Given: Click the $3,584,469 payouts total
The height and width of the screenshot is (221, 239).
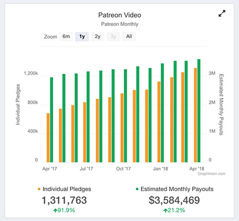Looking at the screenshot, I should tap(174, 200).
